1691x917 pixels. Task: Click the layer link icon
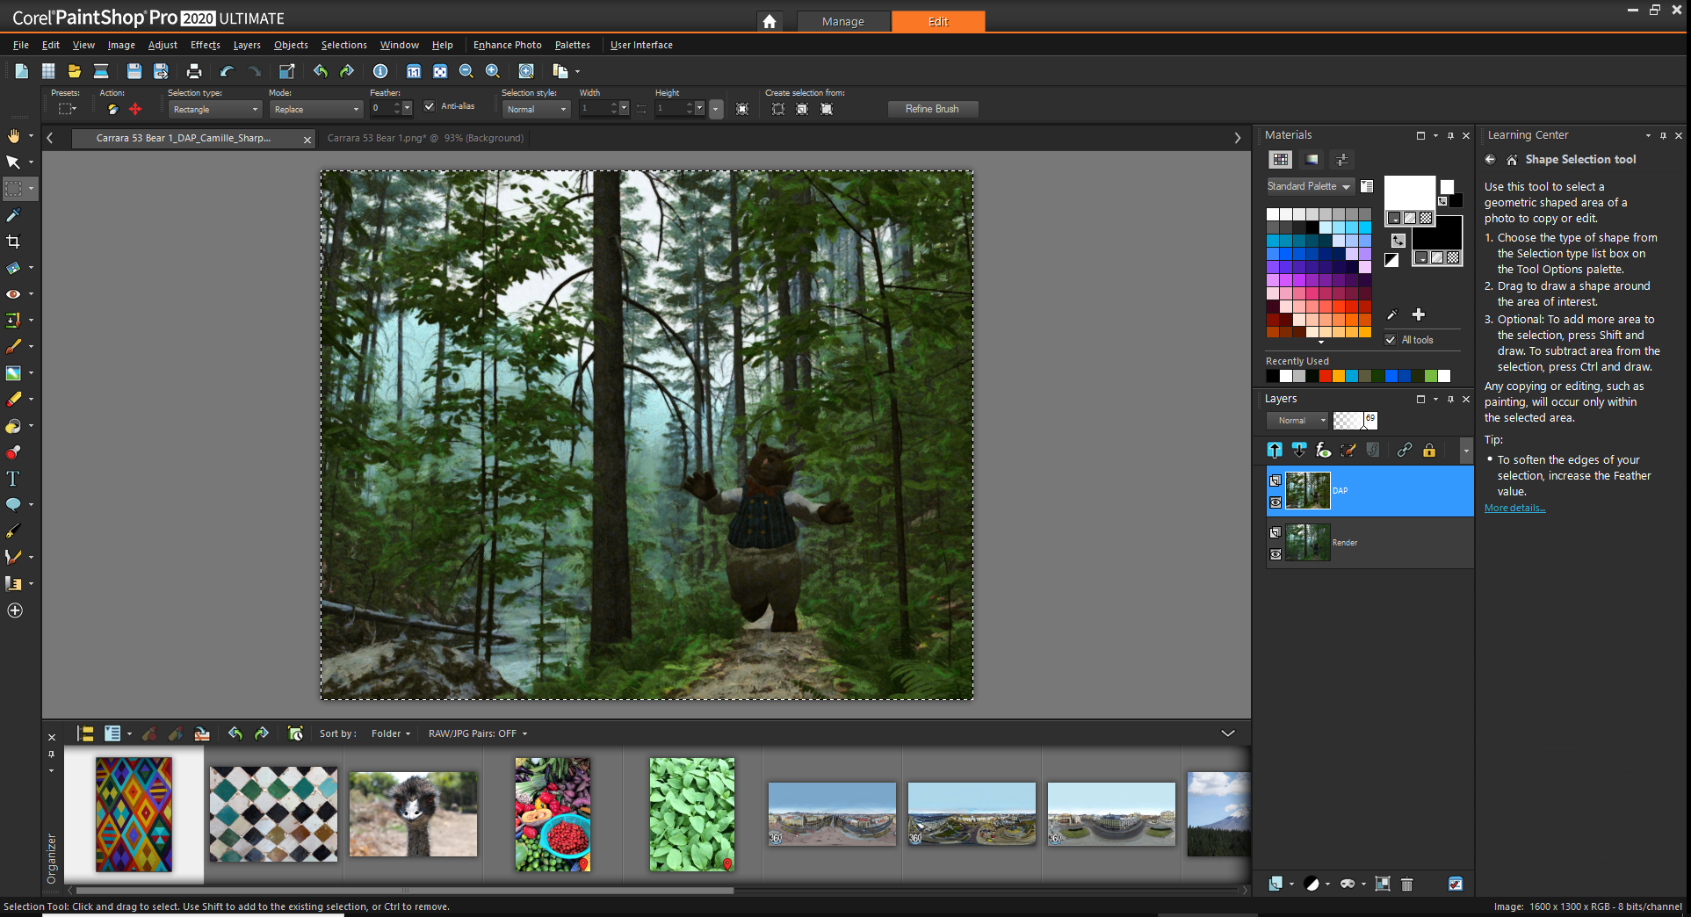1404,451
